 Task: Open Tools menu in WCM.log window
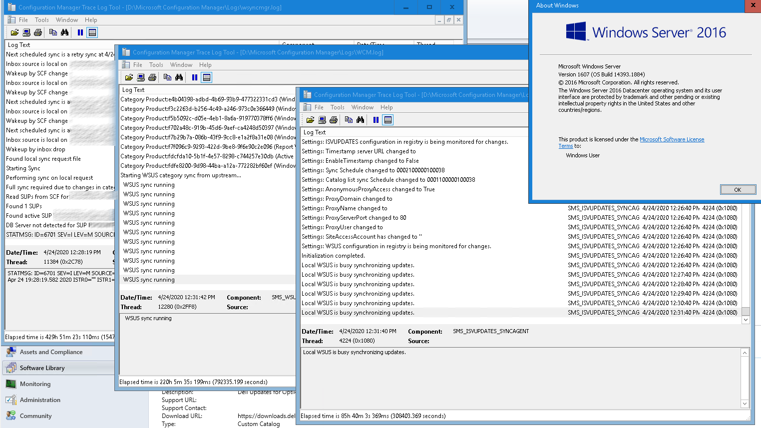click(156, 65)
